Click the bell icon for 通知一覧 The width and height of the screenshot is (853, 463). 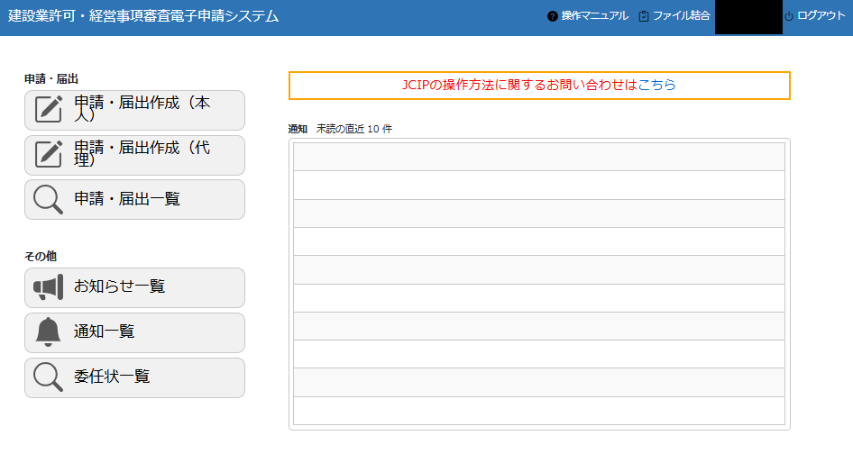49,332
